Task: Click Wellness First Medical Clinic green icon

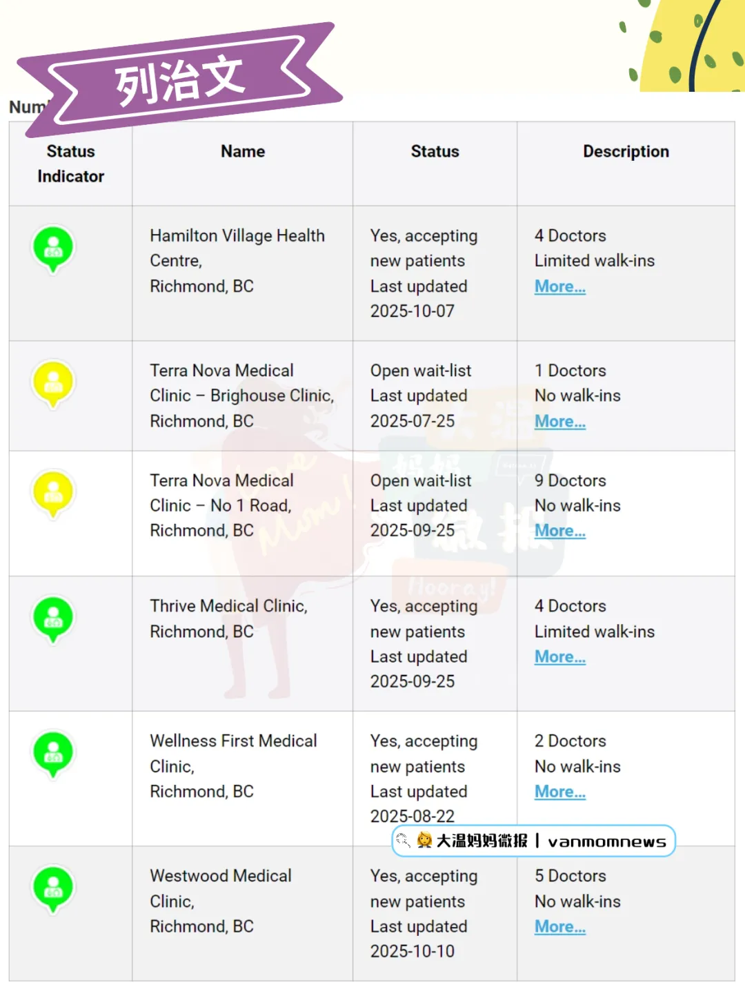Action: tap(53, 754)
